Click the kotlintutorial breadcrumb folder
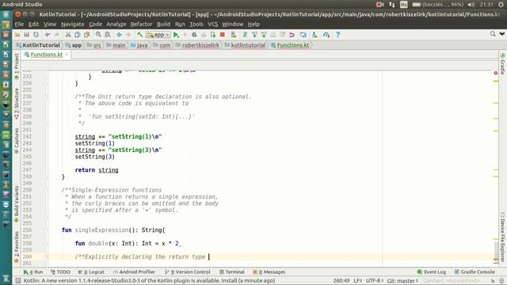This screenshot has width=507, height=285. pyautogui.click(x=245, y=45)
